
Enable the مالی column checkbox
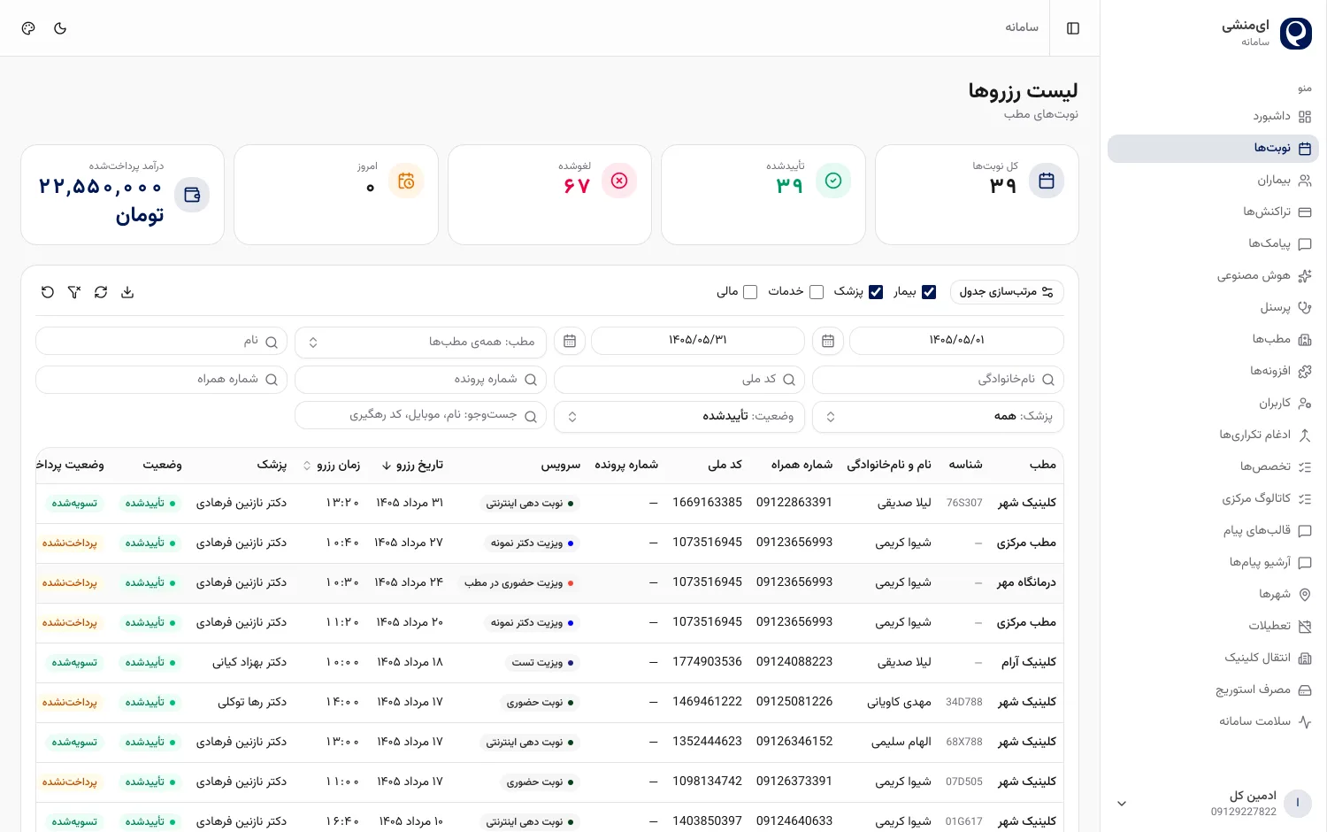pos(750,292)
